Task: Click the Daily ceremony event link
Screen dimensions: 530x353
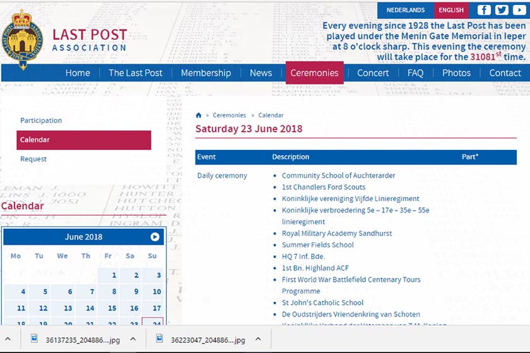Action: [222, 176]
